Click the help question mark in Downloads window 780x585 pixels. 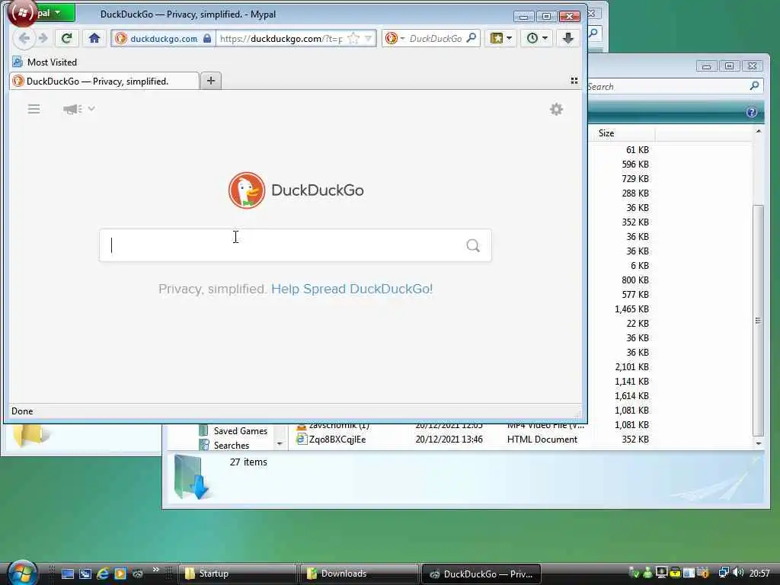pos(752,113)
